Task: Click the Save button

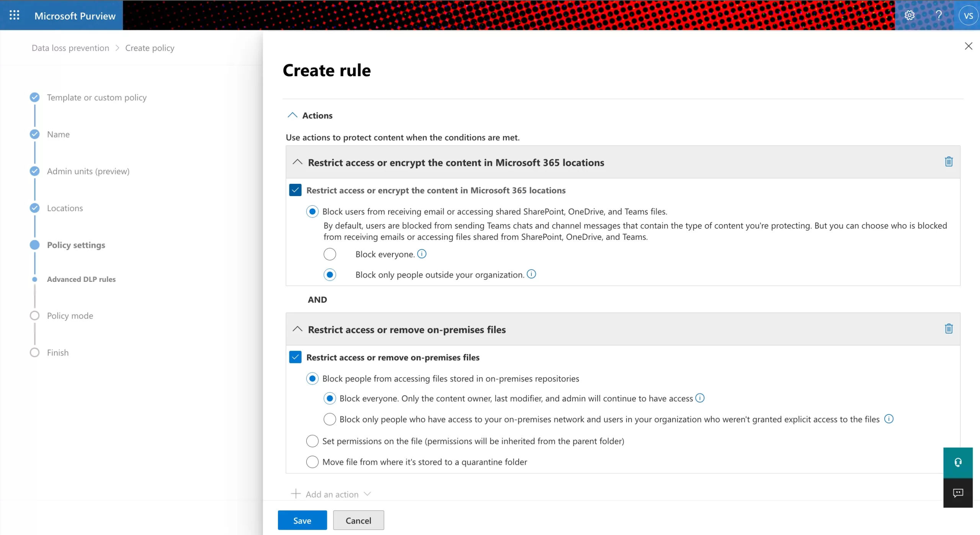Action: pyautogui.click(x=302, y=520)
